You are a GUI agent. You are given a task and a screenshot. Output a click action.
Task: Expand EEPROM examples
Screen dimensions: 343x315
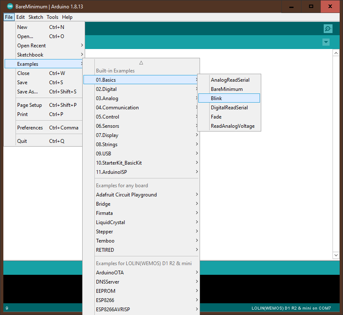click(x=141, y=291)
